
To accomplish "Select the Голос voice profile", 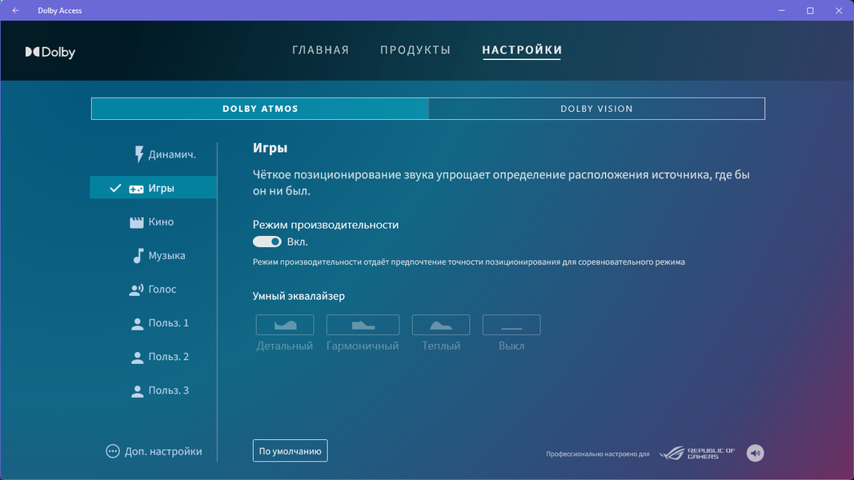I will pos(154,289).
